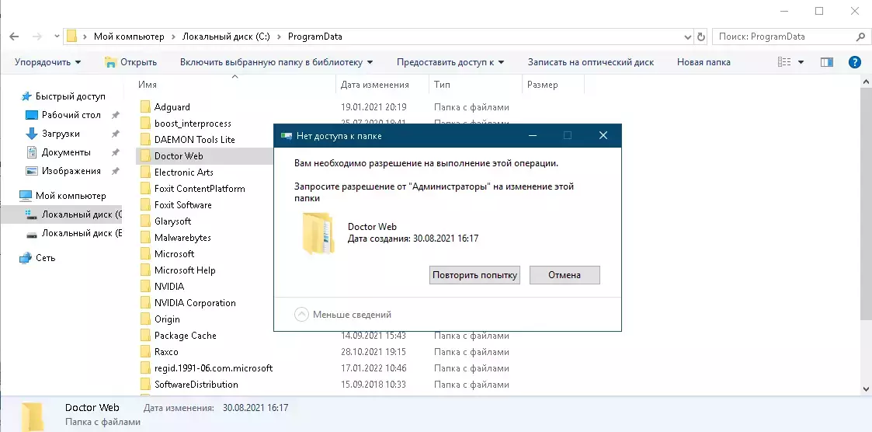Click the Повторить попытку button
The width and height of the screenshot is (872, 432).
[474, 275]
